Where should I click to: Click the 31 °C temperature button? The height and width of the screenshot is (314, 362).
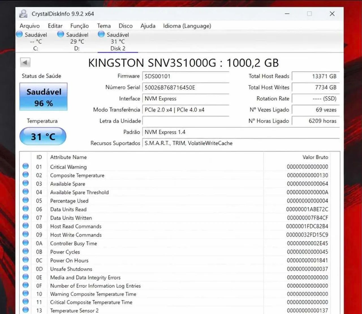click(43, 136)
